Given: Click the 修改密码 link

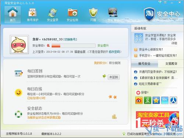Looking at the screenshot, I should [x=114, y=52].
